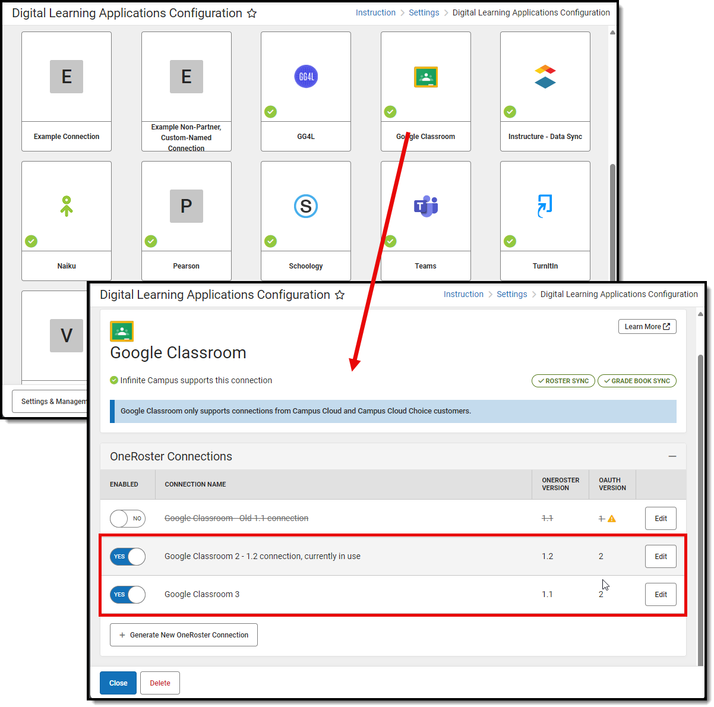The image size is (714, 707).
Task: Click the Connection Name column header
Action: [195, 484]
